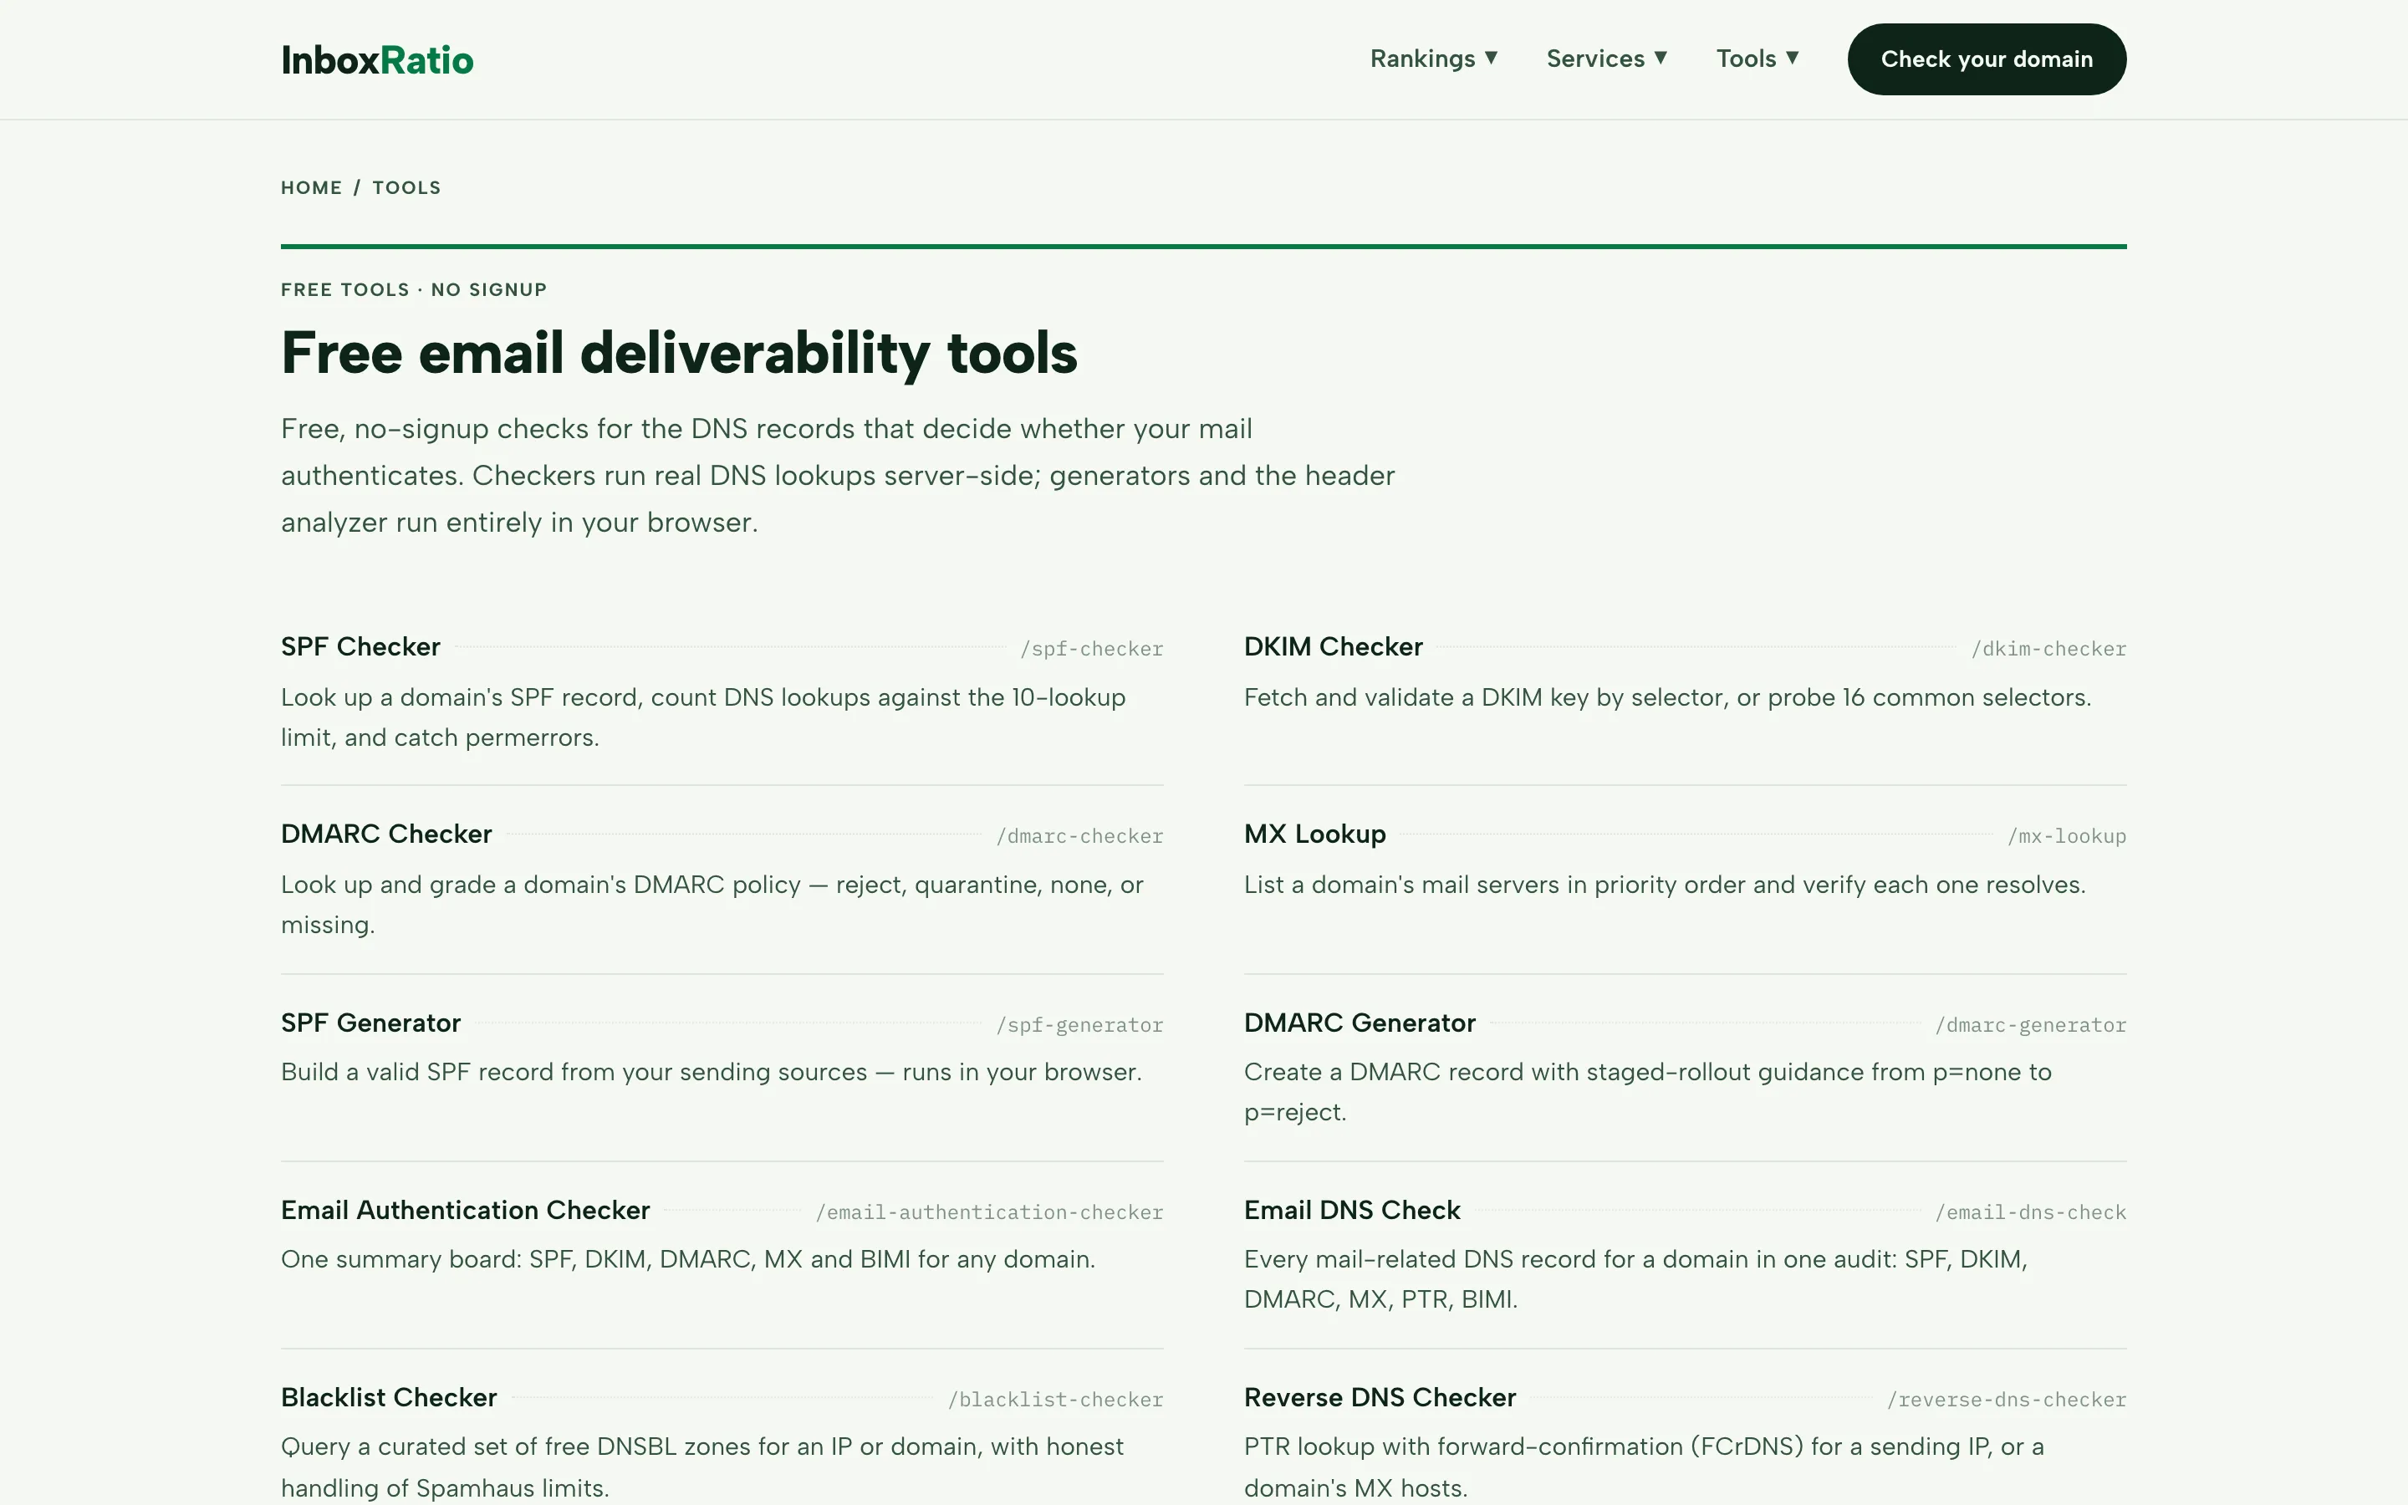Image resolution: width=2408 pixels, height=1505 pixels.
Task: Click the /mx-lookup path text
Action: pos(2067,836)
